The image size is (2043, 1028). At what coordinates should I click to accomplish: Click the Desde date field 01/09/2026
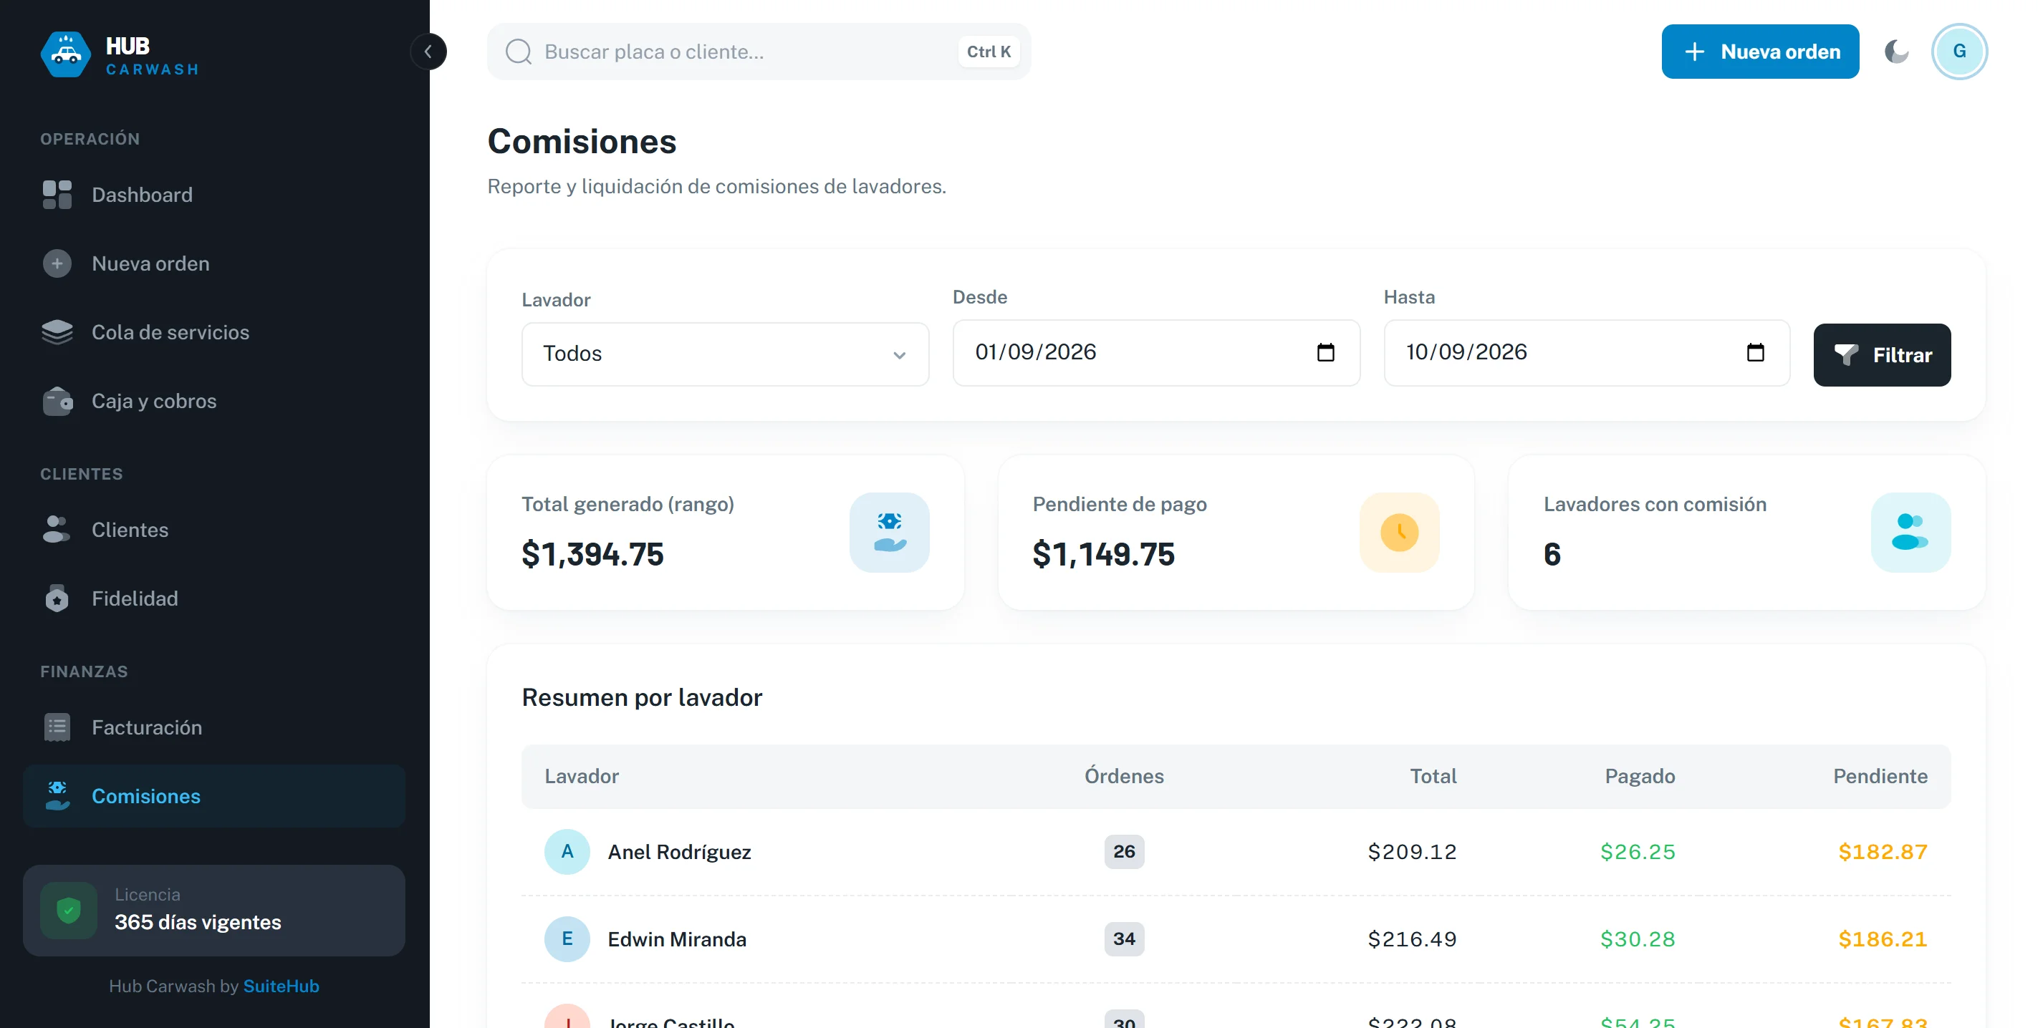click(1155, 353)
